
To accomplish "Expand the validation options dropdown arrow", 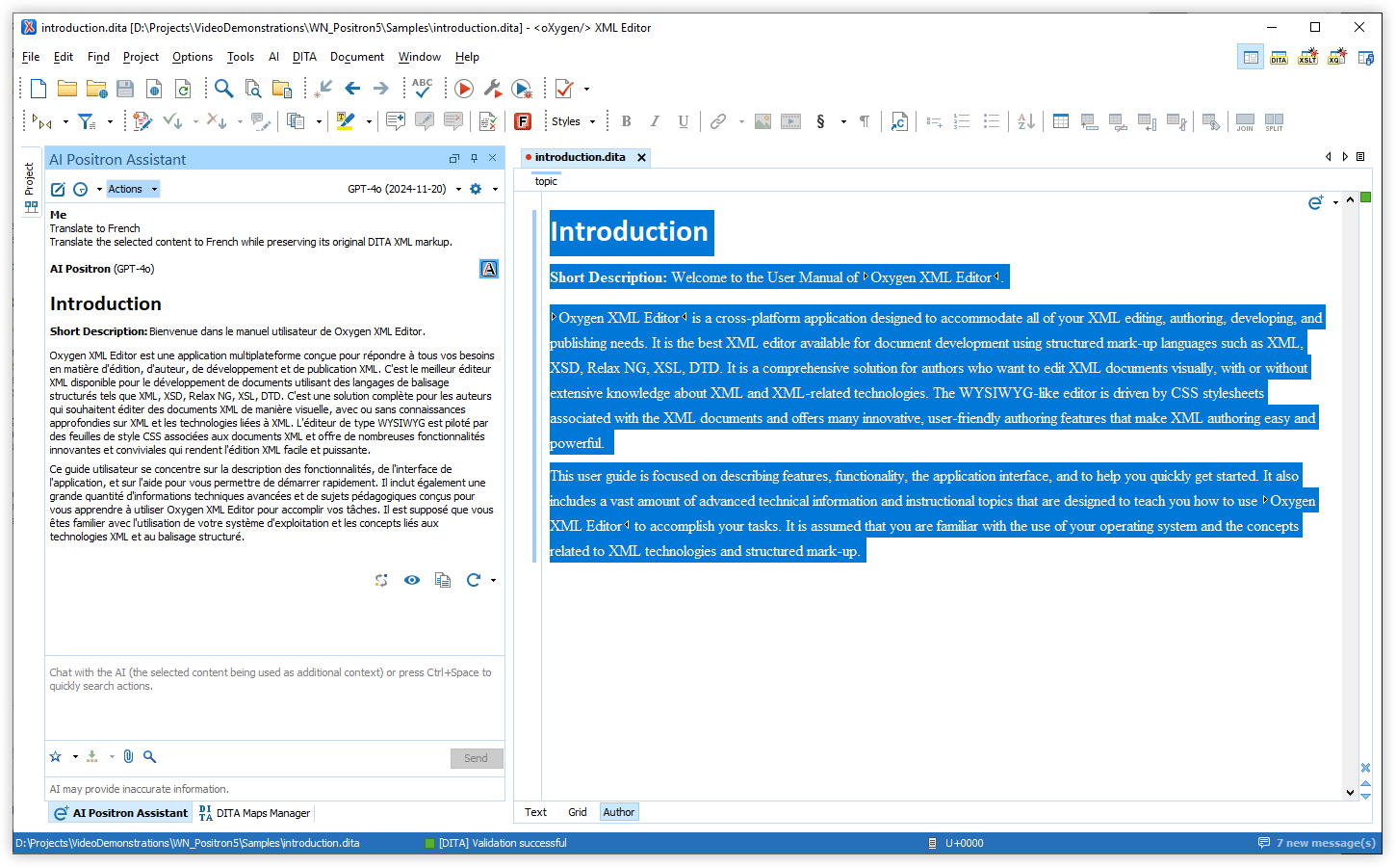I will pyautogui.click(x=586, y=89).
